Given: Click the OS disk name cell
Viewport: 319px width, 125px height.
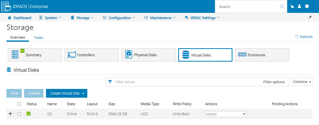Looking at the screenshot, I should tap(50, 114).
